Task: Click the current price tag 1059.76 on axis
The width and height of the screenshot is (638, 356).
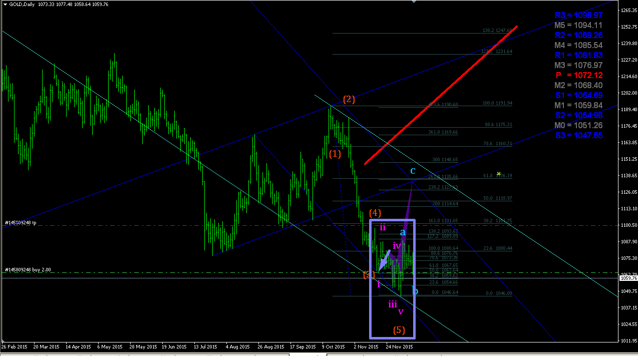Action: [x=628, y=278]
